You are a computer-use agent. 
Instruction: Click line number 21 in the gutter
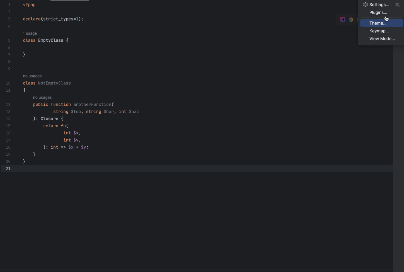point(8,169)
